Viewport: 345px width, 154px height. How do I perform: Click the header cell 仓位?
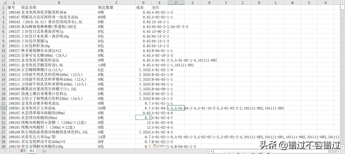159,7
